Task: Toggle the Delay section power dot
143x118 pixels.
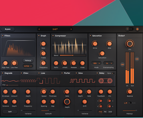Action: (x=97, y=73)
